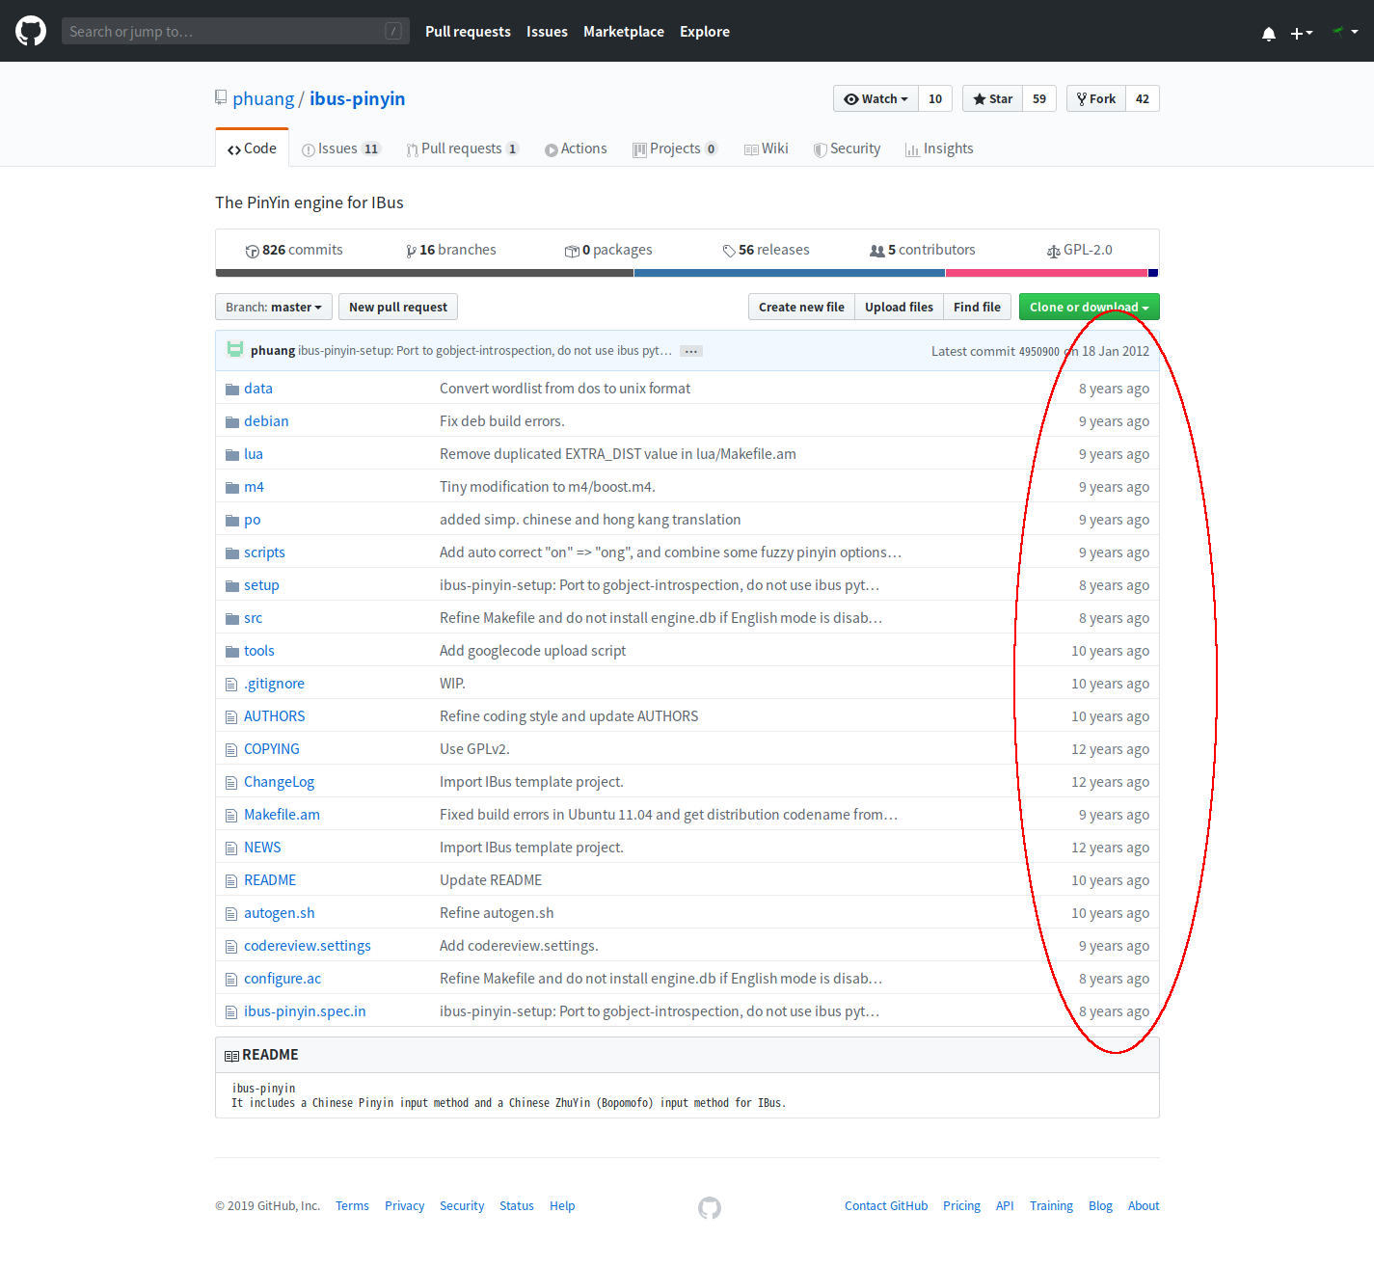Click the language breakdown color bar
The image size is (1374, 1266).
point(687,273)
